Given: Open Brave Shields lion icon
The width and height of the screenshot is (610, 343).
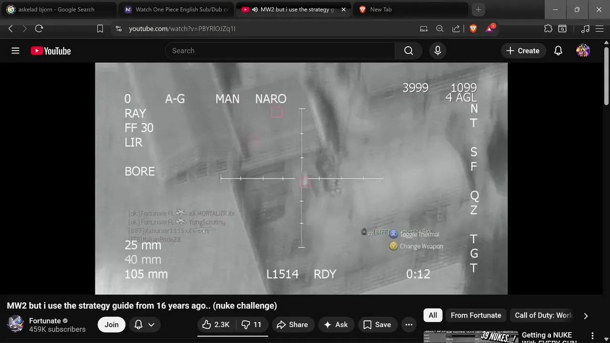Looking at the screenshot, I should [473, 29].
